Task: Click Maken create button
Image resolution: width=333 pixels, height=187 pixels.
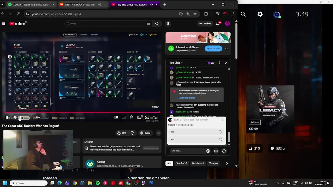Action: coord(205,24)
